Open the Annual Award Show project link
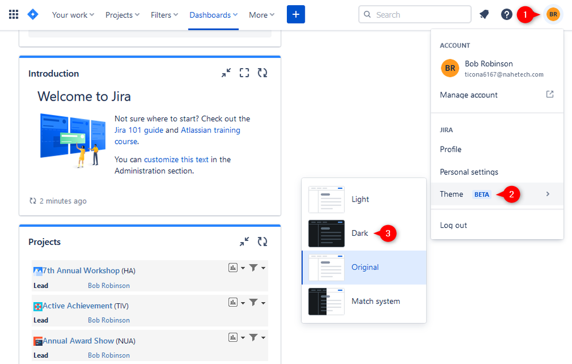This screenshot has width=572, height=364. (78, 341)
